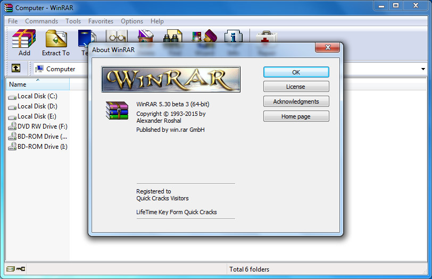
Task: Click the Home page button
Action: point(296,116)
